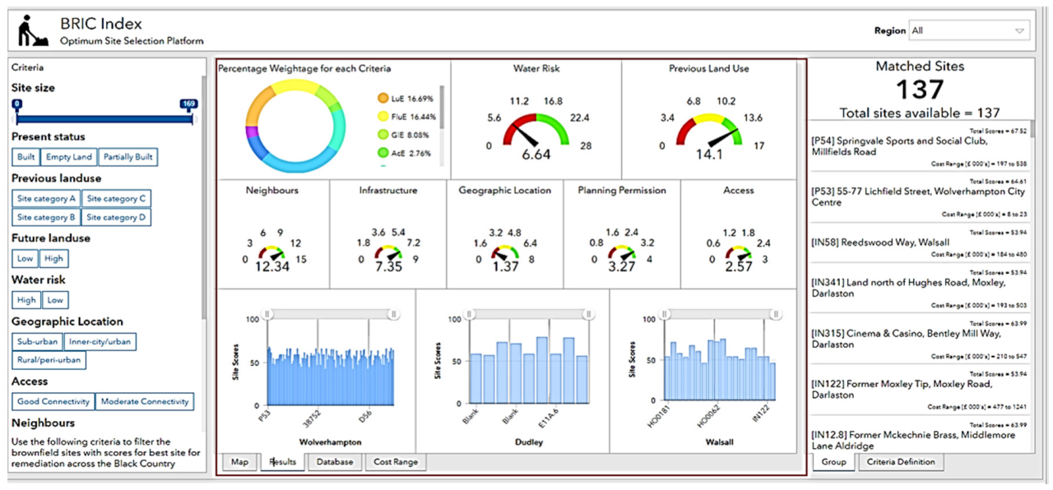Click the Neighbours gauge indicator
The image size is (1053, 490).
[272, 253]
